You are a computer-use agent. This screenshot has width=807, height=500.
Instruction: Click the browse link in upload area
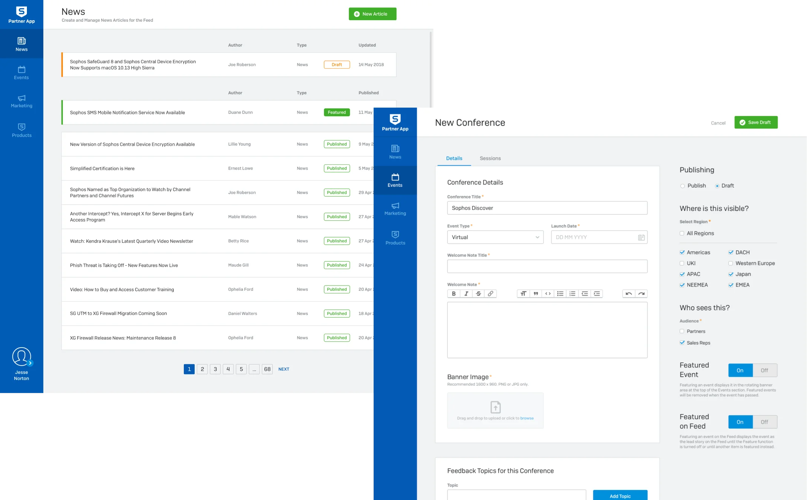[x=527, y=418]
